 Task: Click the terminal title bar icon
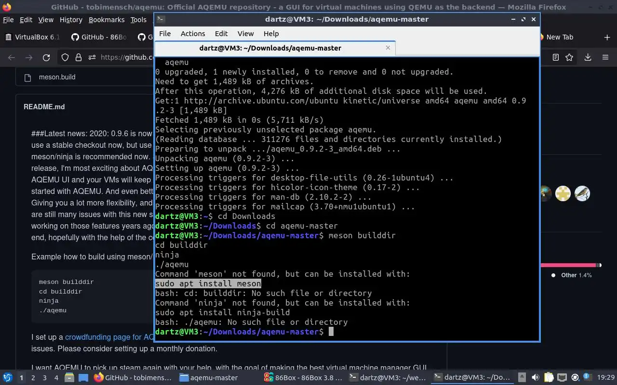[x=161, y=19]
